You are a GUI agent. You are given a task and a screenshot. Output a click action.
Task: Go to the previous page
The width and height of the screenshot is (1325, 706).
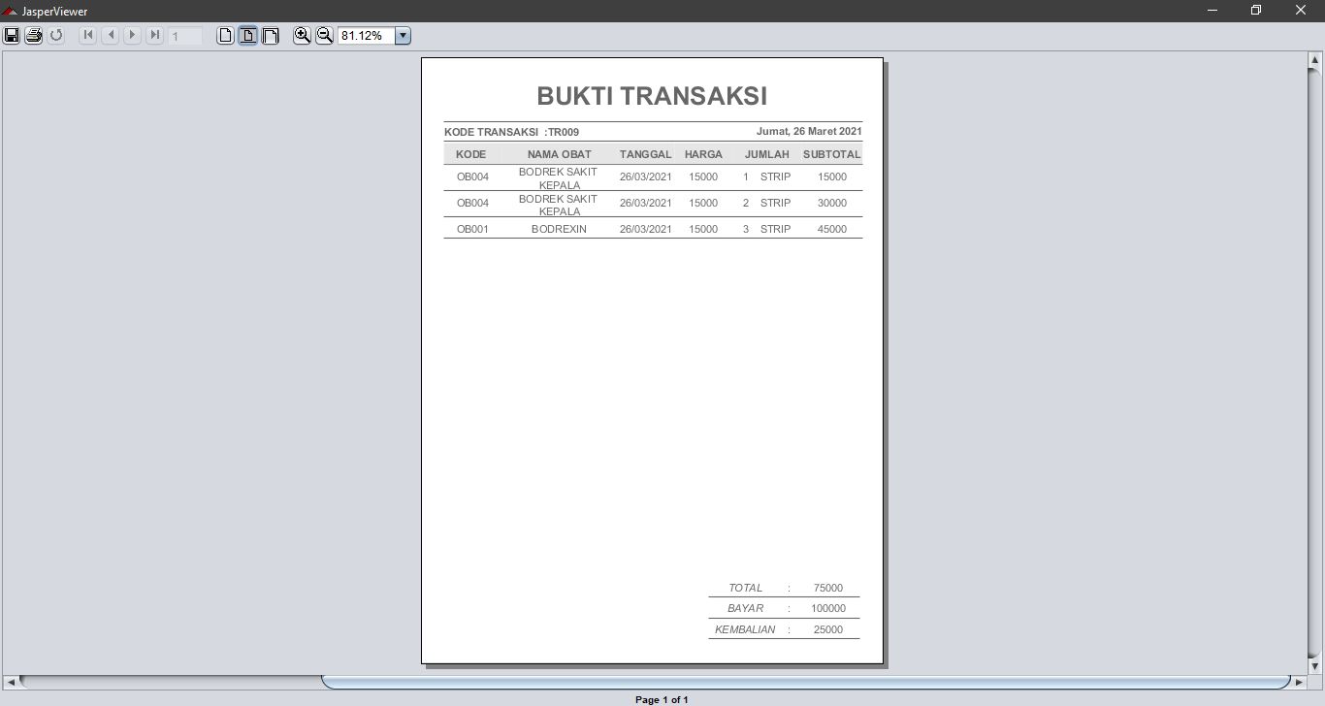[x=110, y=35]
